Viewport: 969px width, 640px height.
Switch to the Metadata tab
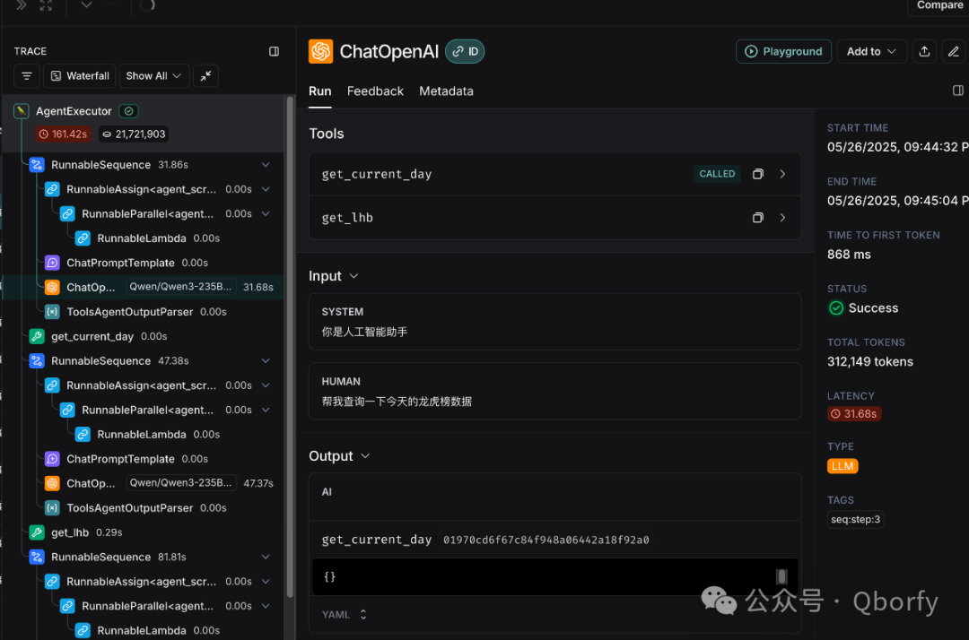coord(446,91)
